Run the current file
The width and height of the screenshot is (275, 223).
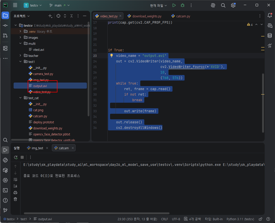pos(174,5)
